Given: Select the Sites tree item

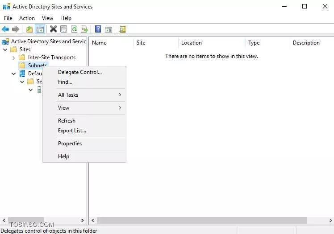Looking at the screenshot, I should [25, 49].
